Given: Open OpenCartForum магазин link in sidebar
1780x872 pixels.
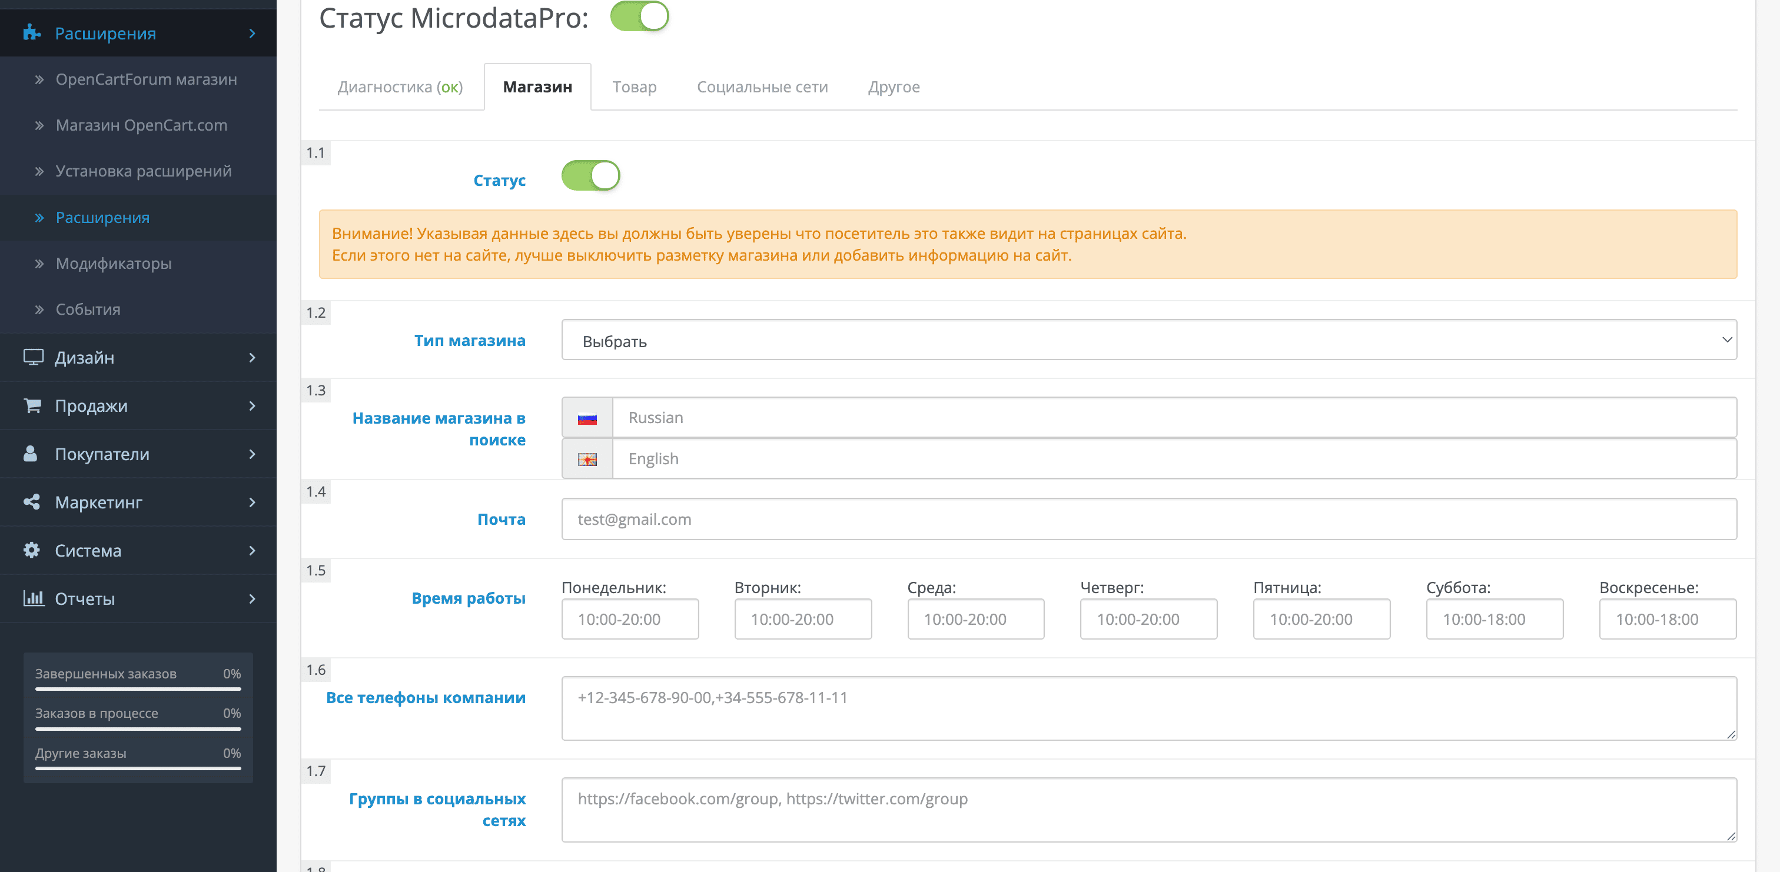Looking at the screenshot, I should click(x=146, y=79).
